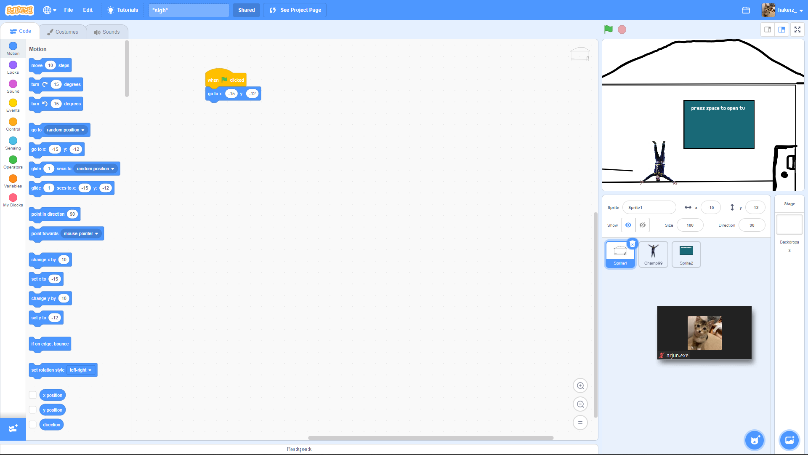Click See Project Page button
808x455 pixels.
pos(295,10)
